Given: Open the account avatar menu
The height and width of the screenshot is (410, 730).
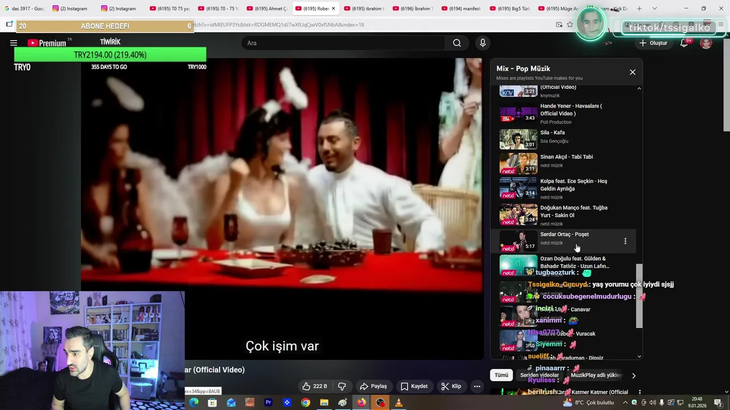Looking at the screenshot, I should coord(706,43).
